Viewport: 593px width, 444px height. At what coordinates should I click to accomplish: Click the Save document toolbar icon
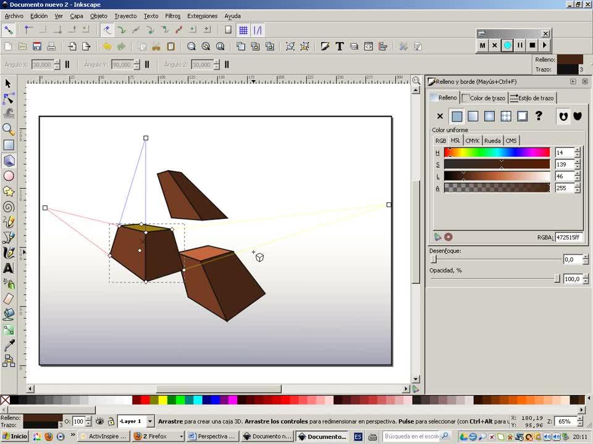(x=37, y=46)
